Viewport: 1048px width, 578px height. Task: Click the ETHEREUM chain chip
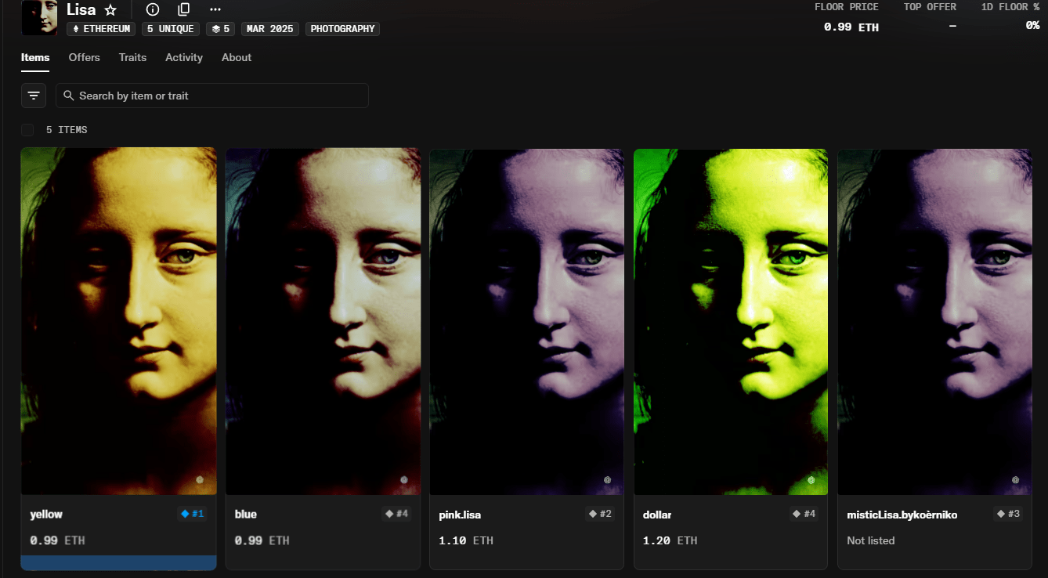(101, 29)
